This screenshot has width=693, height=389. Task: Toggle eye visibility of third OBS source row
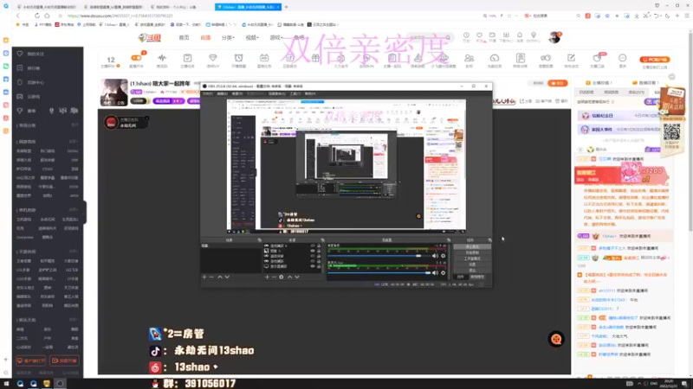(313, 256)
